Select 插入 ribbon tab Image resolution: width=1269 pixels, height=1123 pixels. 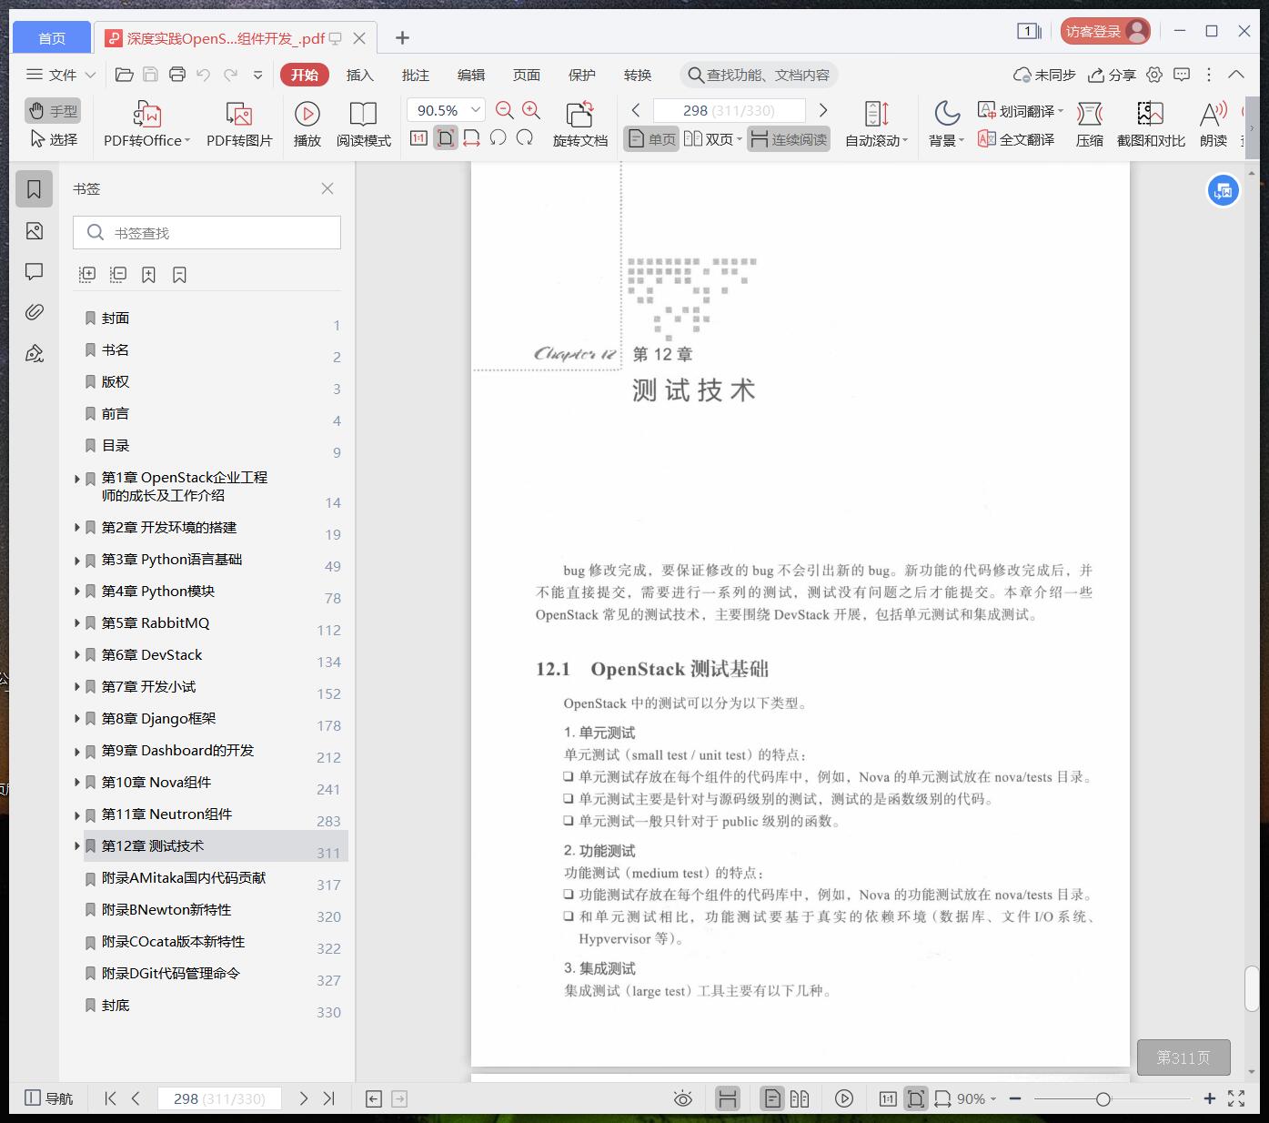(x=360, y=75)
